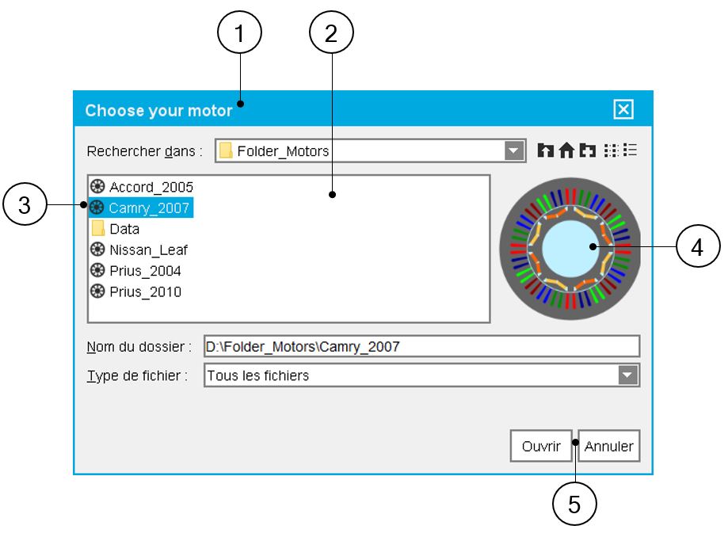Switch to list view
The height and width of the screenshot is (537, 728).
click(611, 150)
